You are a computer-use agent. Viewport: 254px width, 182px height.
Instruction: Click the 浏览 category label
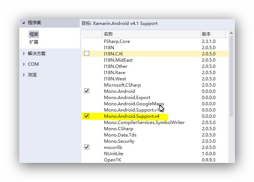[x=32, y=75]
